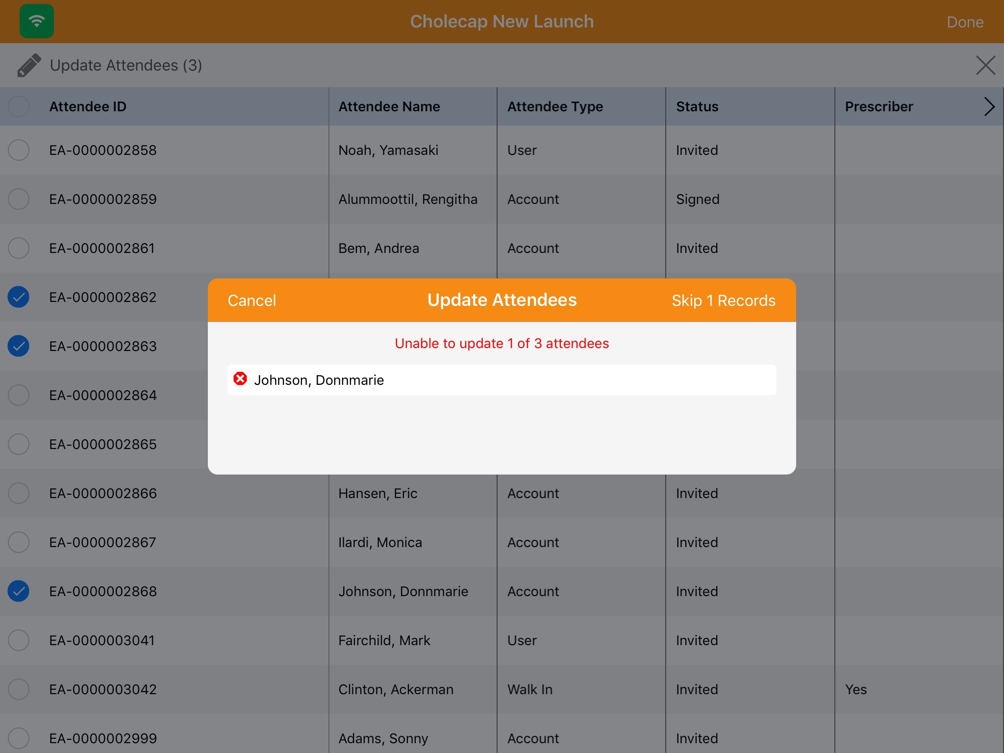Select the checkbox for EA-0000002858
This screenshot has height=753, width=1004.
[19, 150]
